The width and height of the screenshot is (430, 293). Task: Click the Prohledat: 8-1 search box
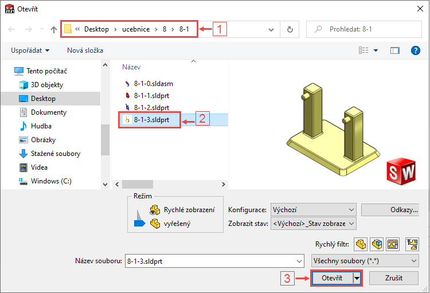coord(364,29)
